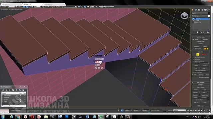The height and width of the screenshot is (119, 213).
Task: Collapse the Edit Edges rollout
Action: click(200, 85)
